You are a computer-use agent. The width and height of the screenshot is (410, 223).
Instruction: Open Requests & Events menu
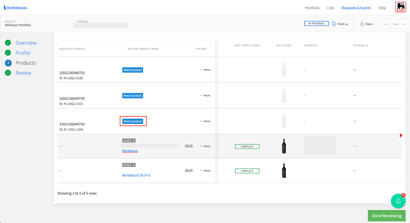(x=356, y=8)
